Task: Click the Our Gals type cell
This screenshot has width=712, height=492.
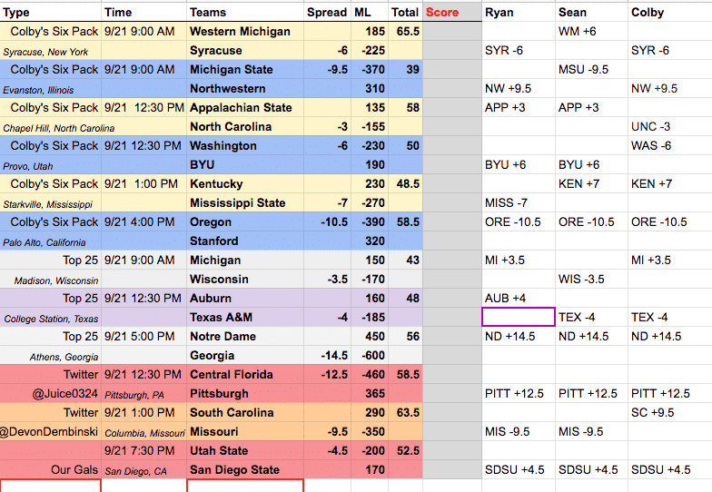Action: 51,470
